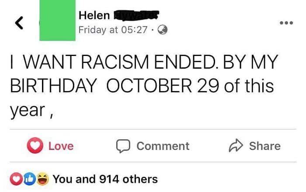Click the trailing 'year ,' line of the post
This screenshot has width=306, height=192.
pos(31,111)
